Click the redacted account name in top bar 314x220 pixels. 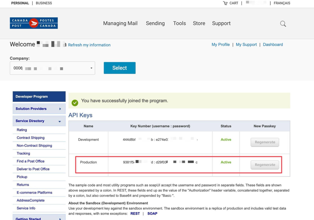click(256, 3)
